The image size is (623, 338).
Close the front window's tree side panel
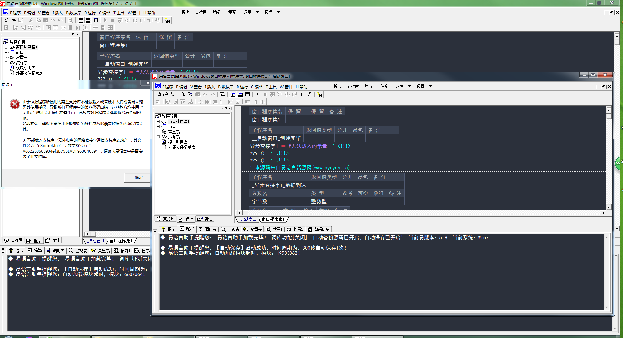[230, 108]
